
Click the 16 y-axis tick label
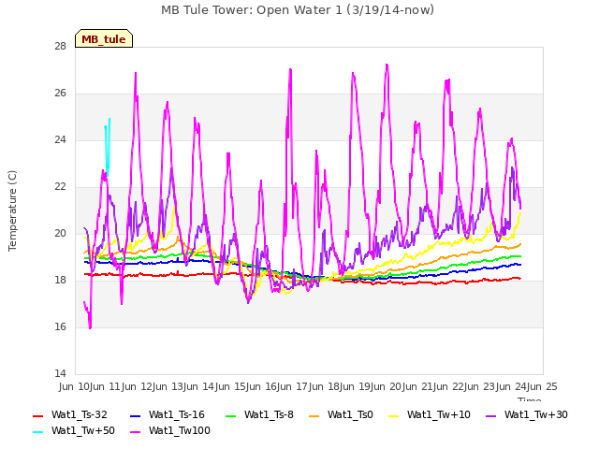[60, 326]
